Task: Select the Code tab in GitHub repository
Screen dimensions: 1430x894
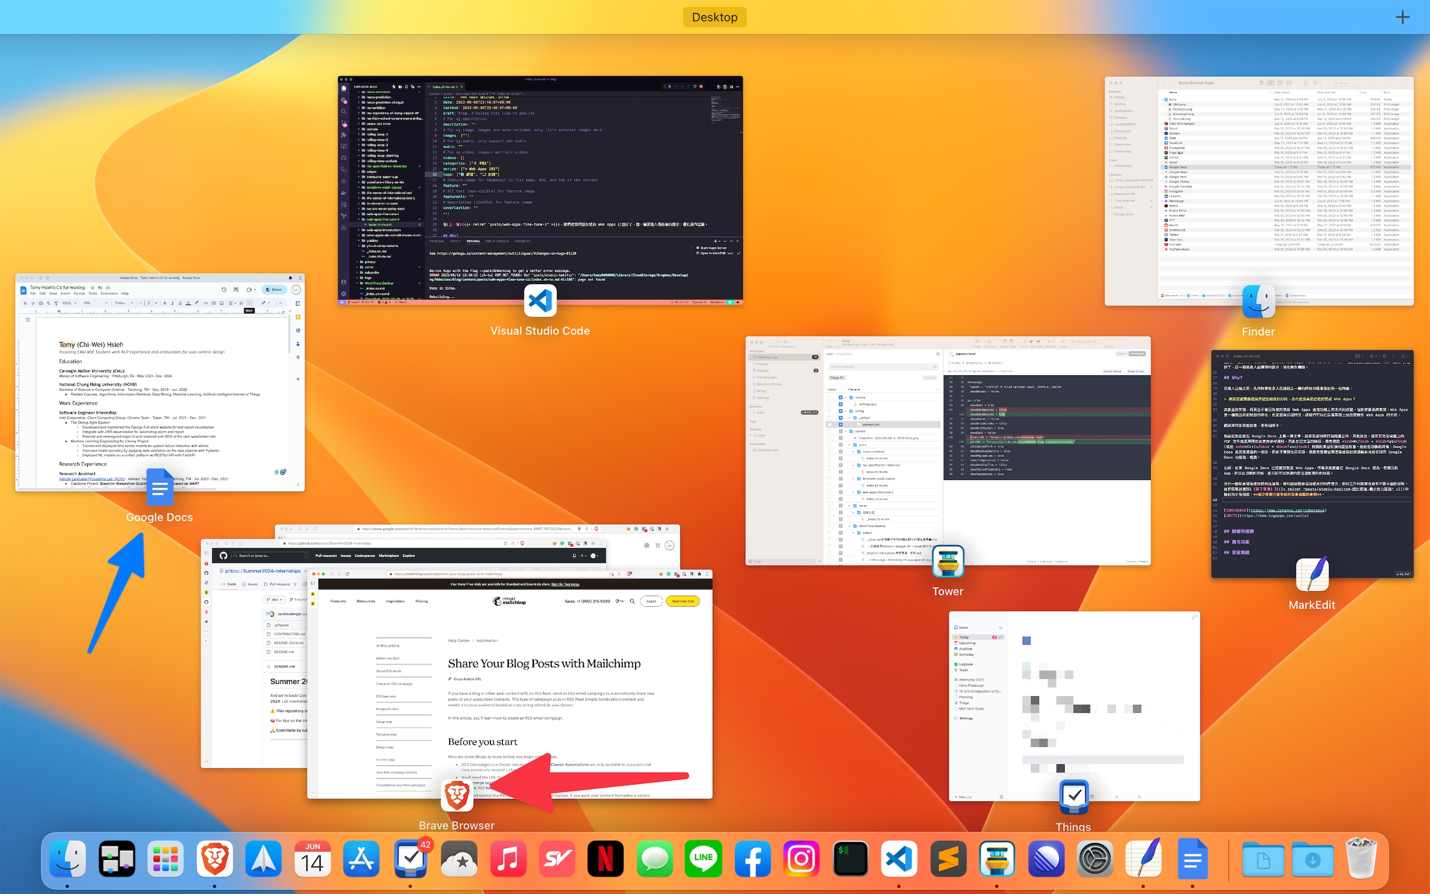Action: [229, 584]
